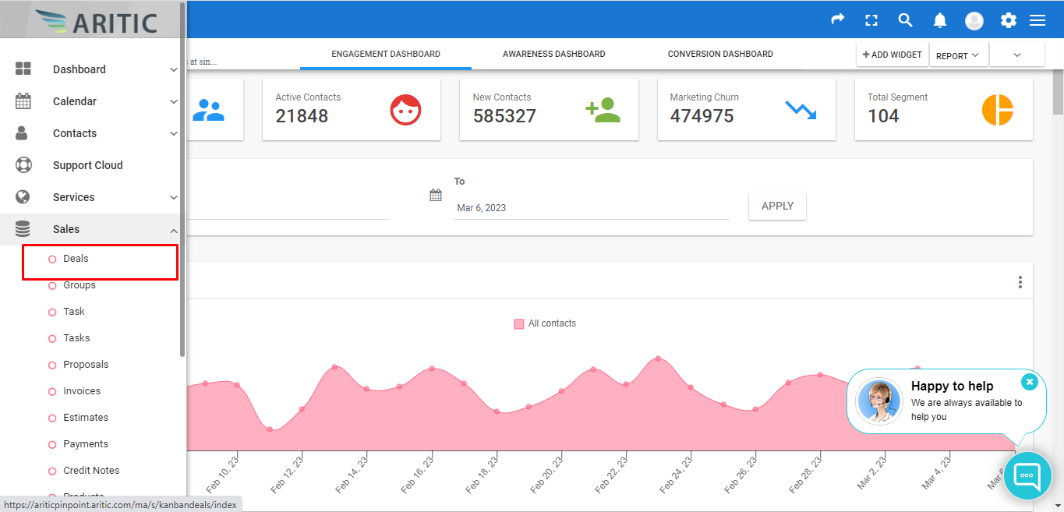This screenshot has width=1064, height=512.
Task: Click Active Contacts count 21848
Action: pyautogui.click(x=302, y=116)
